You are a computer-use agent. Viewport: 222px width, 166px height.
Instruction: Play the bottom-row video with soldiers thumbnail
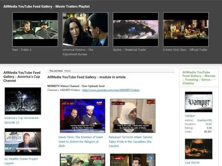point(83,160)
